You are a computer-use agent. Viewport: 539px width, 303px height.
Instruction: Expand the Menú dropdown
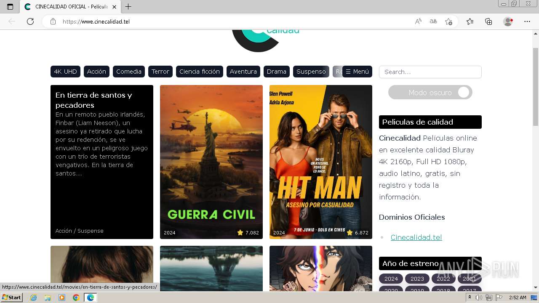coord(357,72)
